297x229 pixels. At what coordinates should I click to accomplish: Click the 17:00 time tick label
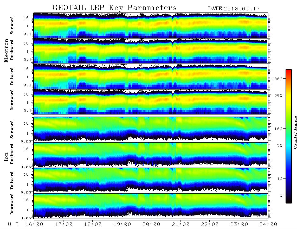tap(64, 224)
